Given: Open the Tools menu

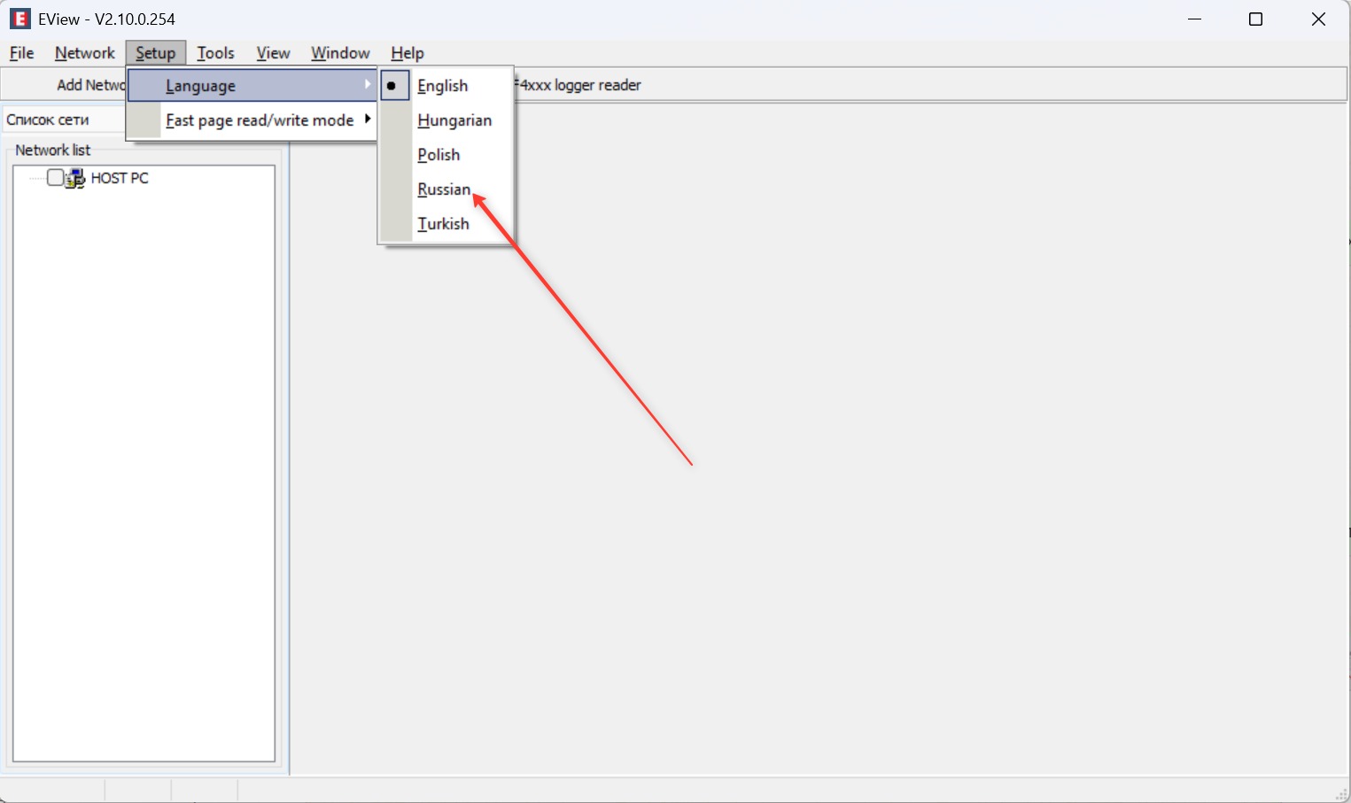Looking at the screenshot, I should click(x=215, y=53).
